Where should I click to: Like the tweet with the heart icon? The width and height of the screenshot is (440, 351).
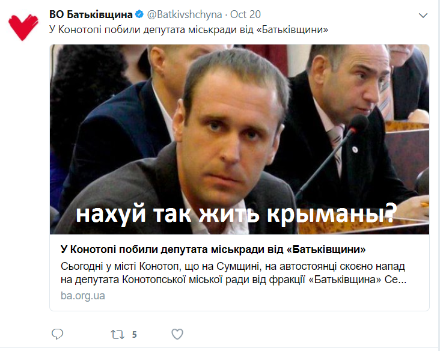[x=177, y=334]
